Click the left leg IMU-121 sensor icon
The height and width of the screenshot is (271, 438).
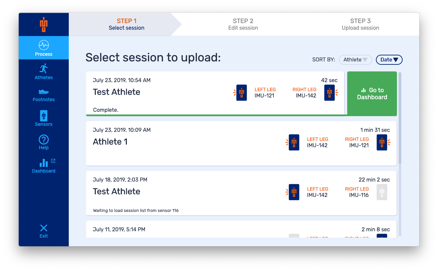pos(241,92)
